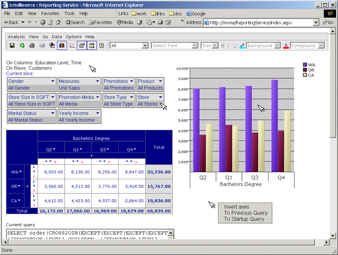The image size is (338, 255).
Task: Click IE Search toolbar button
Action: tap(75, 22)
